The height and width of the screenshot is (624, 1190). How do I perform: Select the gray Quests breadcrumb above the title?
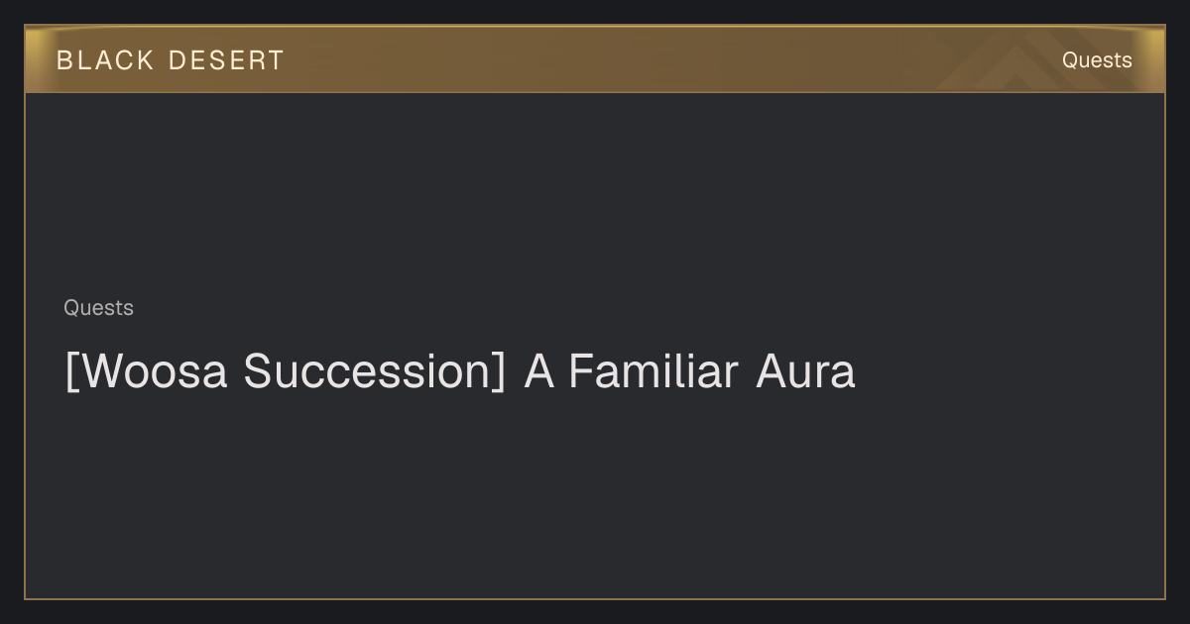click(x=98, y=308)
